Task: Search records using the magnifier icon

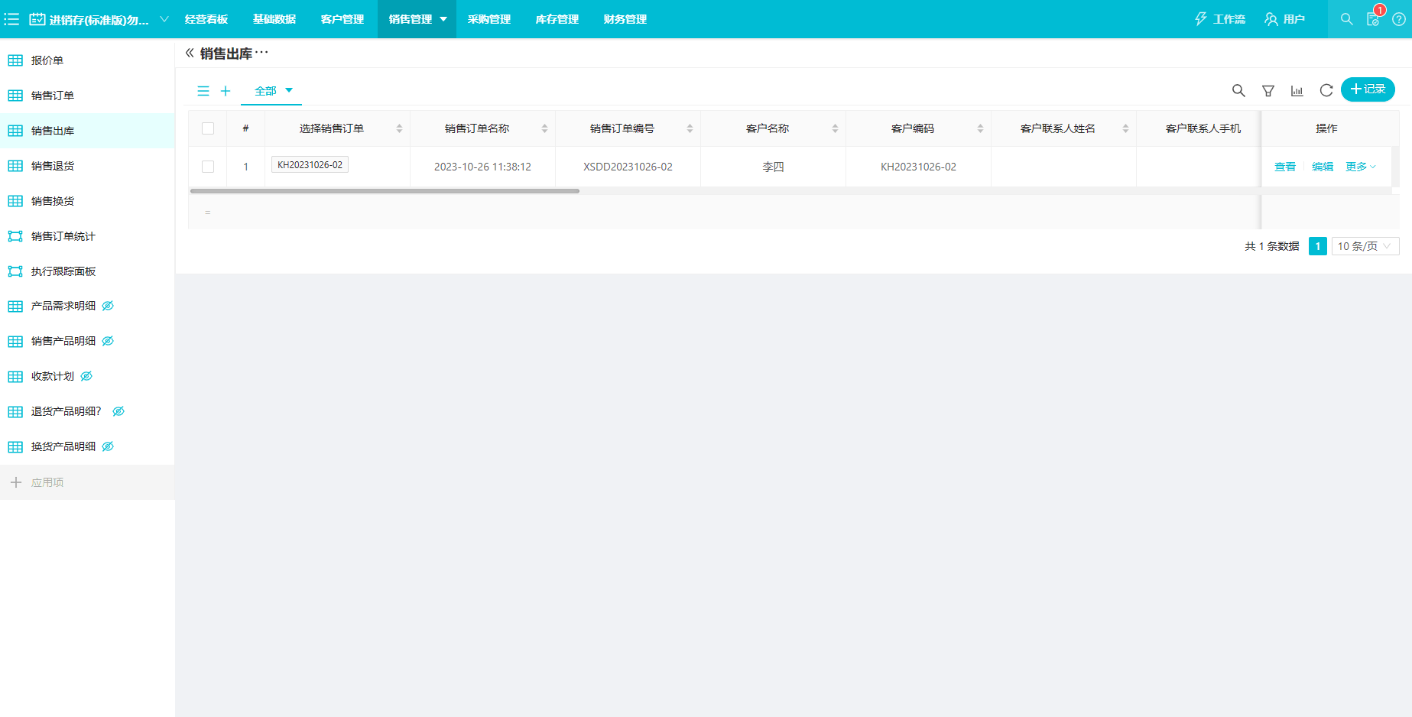Action: [1238, 91]
